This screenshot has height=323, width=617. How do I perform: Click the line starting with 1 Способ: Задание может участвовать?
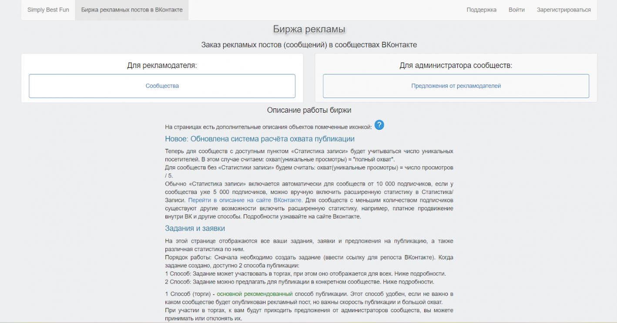click(x=305, y=273)
